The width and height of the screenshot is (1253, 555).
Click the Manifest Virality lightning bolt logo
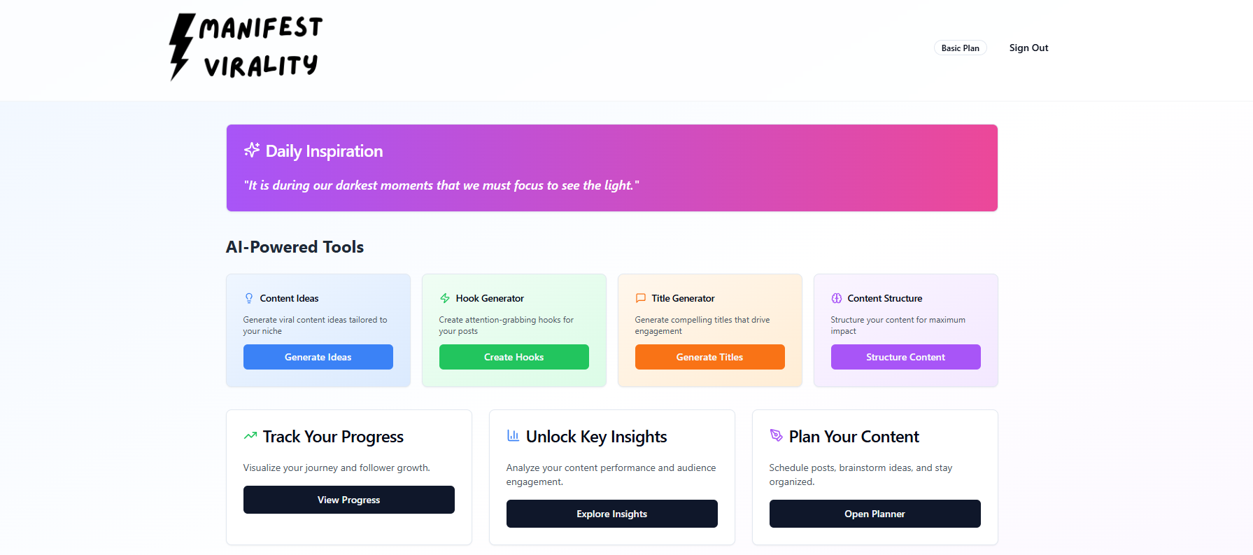click(x=246, y=48)
